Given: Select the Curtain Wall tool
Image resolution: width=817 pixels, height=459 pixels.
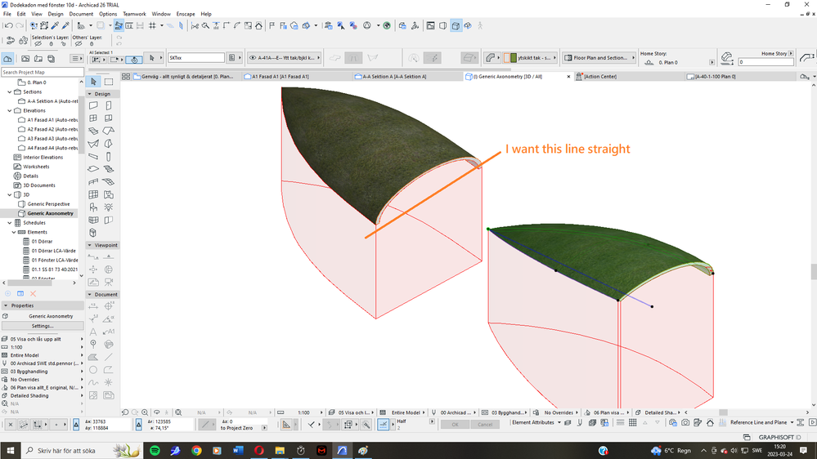Looking at the screenshot, I should 93,194.
